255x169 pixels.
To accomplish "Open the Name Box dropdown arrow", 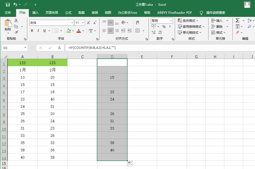I will [25, 48].
